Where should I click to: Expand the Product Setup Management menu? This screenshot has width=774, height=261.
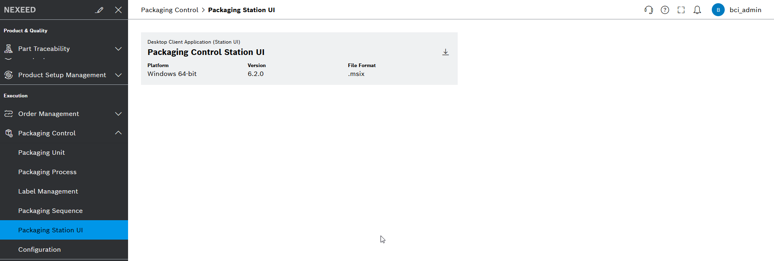pyautogui.click(x=118, y=75)
